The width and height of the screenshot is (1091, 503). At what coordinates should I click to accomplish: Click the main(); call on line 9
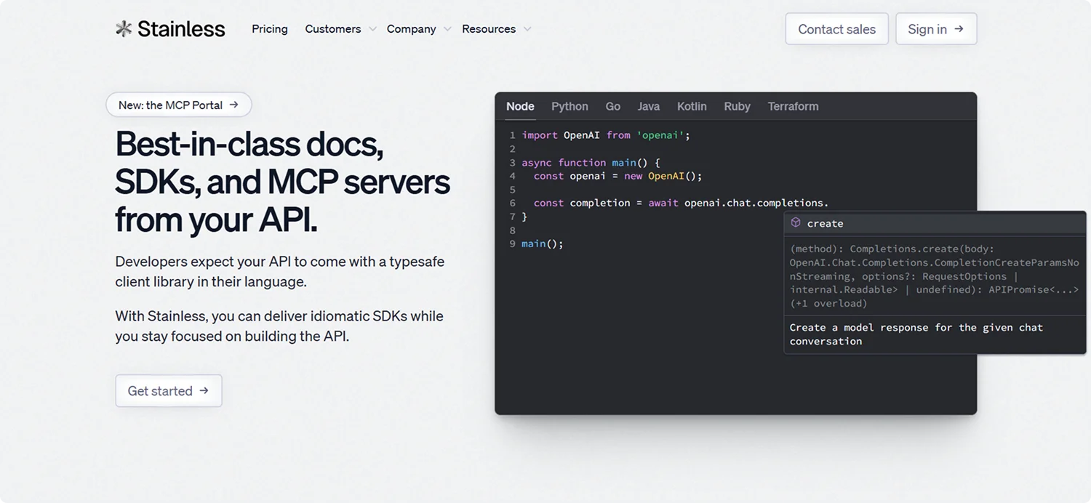point(543,244)
